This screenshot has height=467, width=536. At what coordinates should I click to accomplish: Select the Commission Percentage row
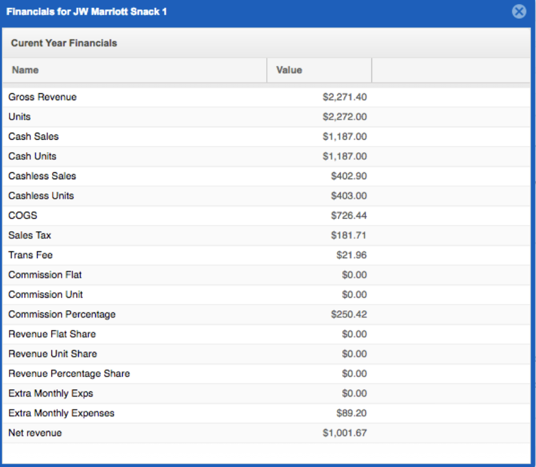click(266, 314)
